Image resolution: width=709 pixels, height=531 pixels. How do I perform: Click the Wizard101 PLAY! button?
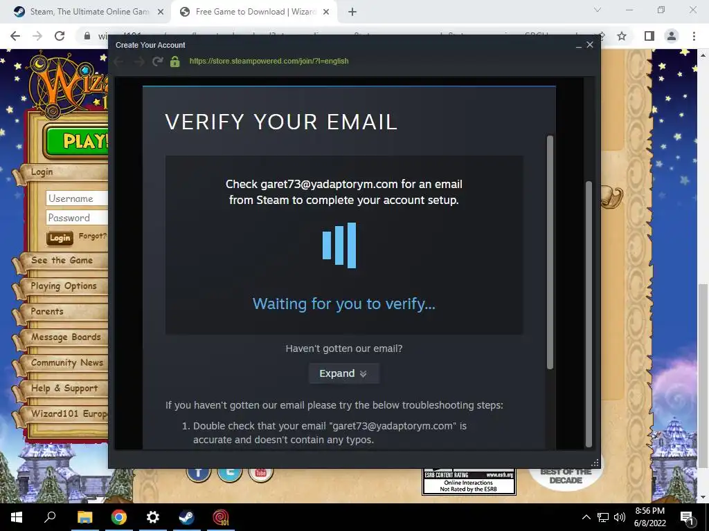[78, 141]
